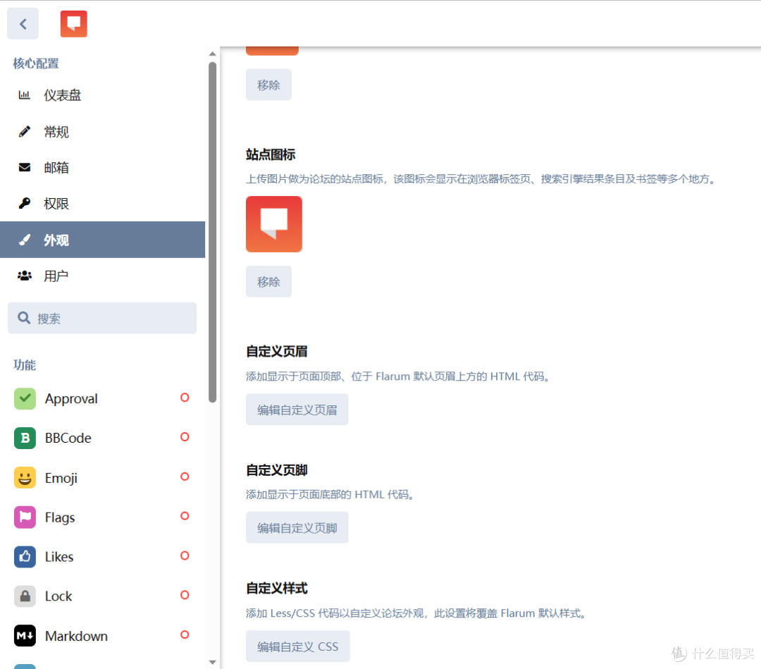Click the back chevron button
This screenshot has width=761, height=669.
[x=23, y=24]
